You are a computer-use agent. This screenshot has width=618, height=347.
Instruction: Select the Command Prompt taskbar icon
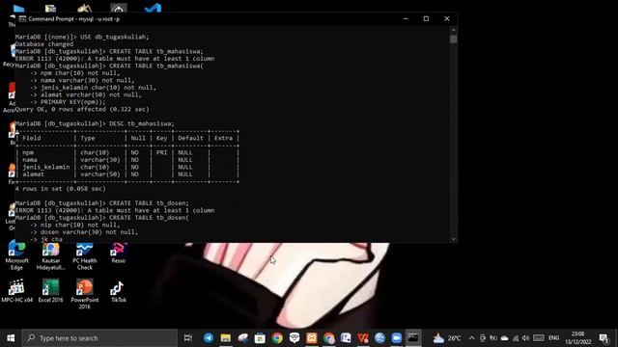pyautogui.click(x=413, y=338)
